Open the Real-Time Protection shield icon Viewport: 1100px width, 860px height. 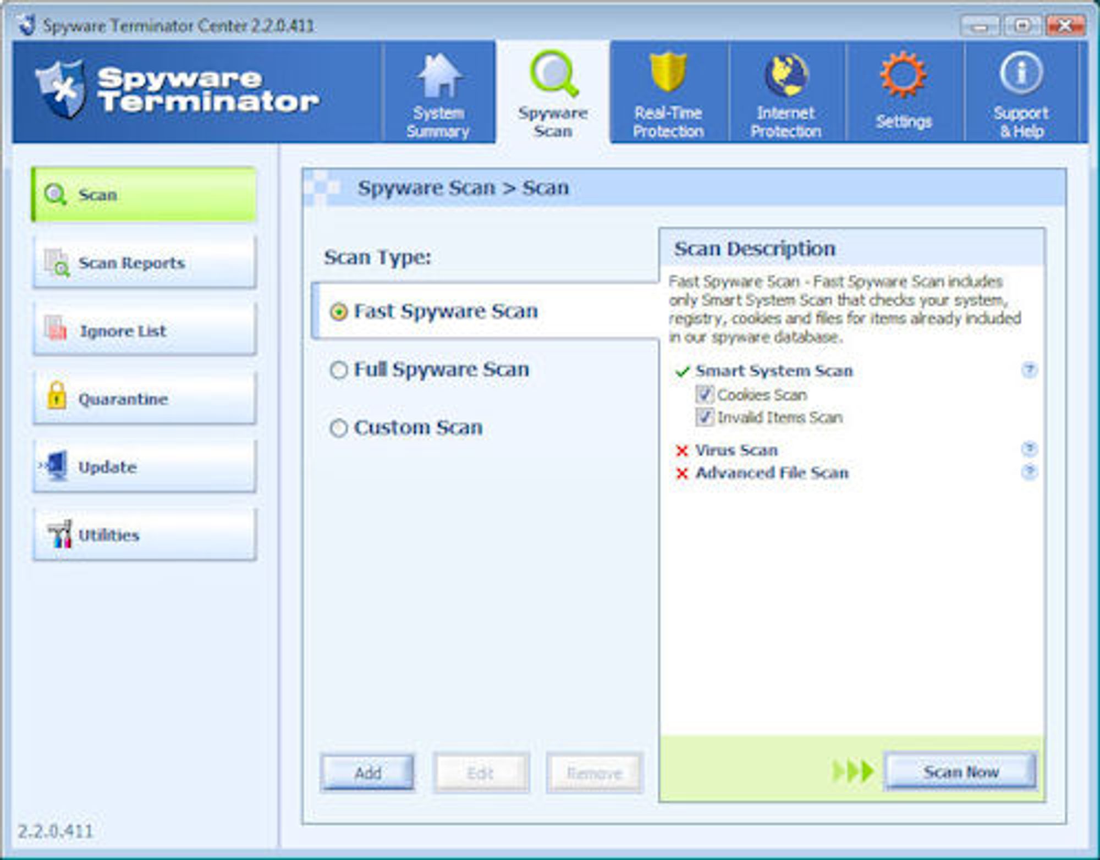coord(668,71)
